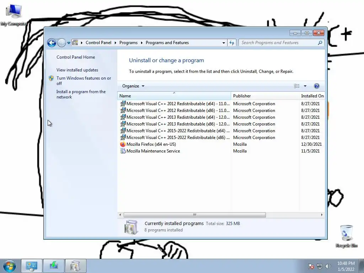Click the 11/5/2021 install date cell

(310, 151)
